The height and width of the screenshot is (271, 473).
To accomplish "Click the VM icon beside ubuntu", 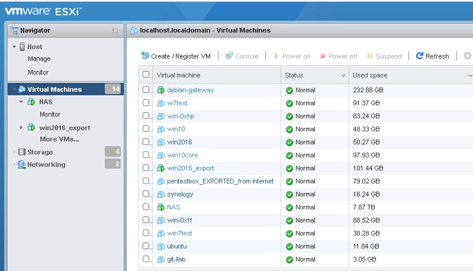I will click(161, 246).
